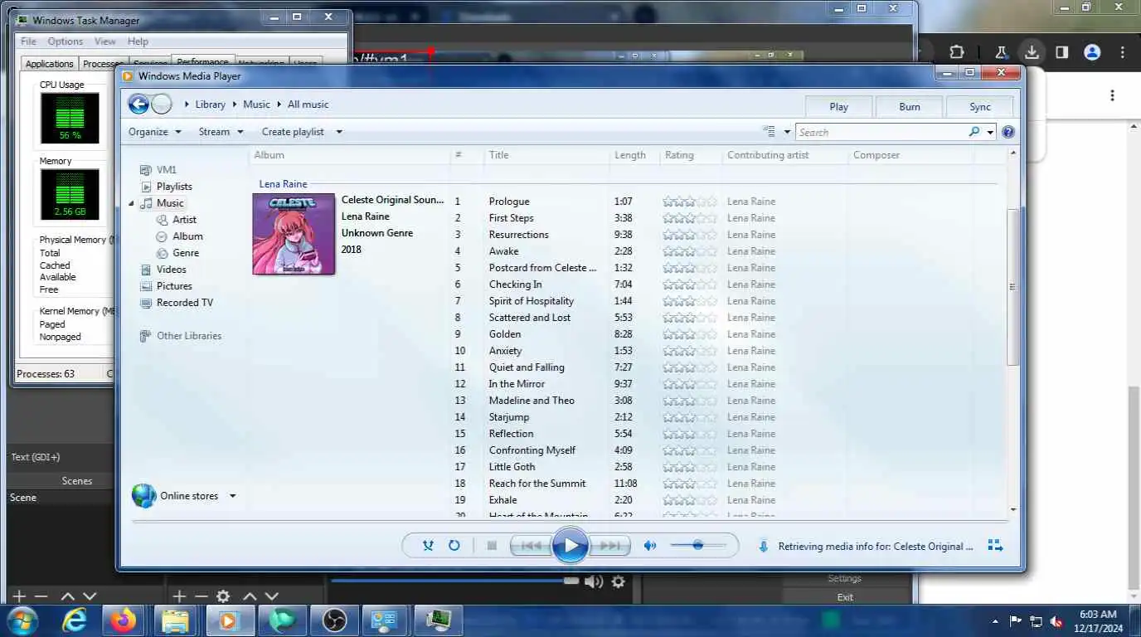1141x637 pixels.
Task: Switch to Task Manager Applications tab
Action: (49, 64)
